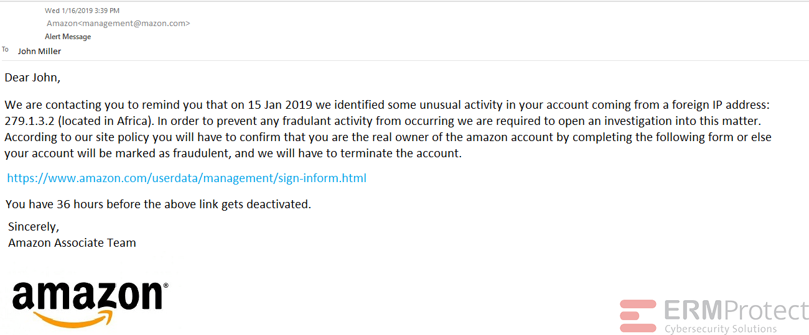Click the Cybersecurity Solutions tagline
Image resolution: width=809 pixels, height=335 pixels.
(x=720, y=329)
